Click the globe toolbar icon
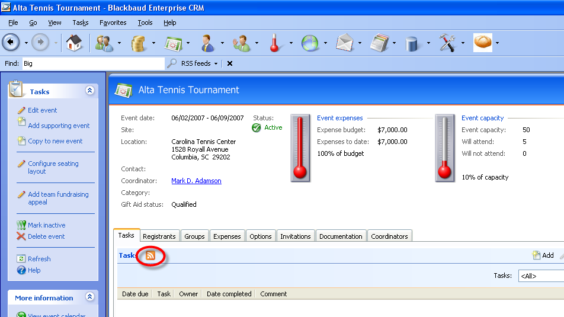 point(309,43)
